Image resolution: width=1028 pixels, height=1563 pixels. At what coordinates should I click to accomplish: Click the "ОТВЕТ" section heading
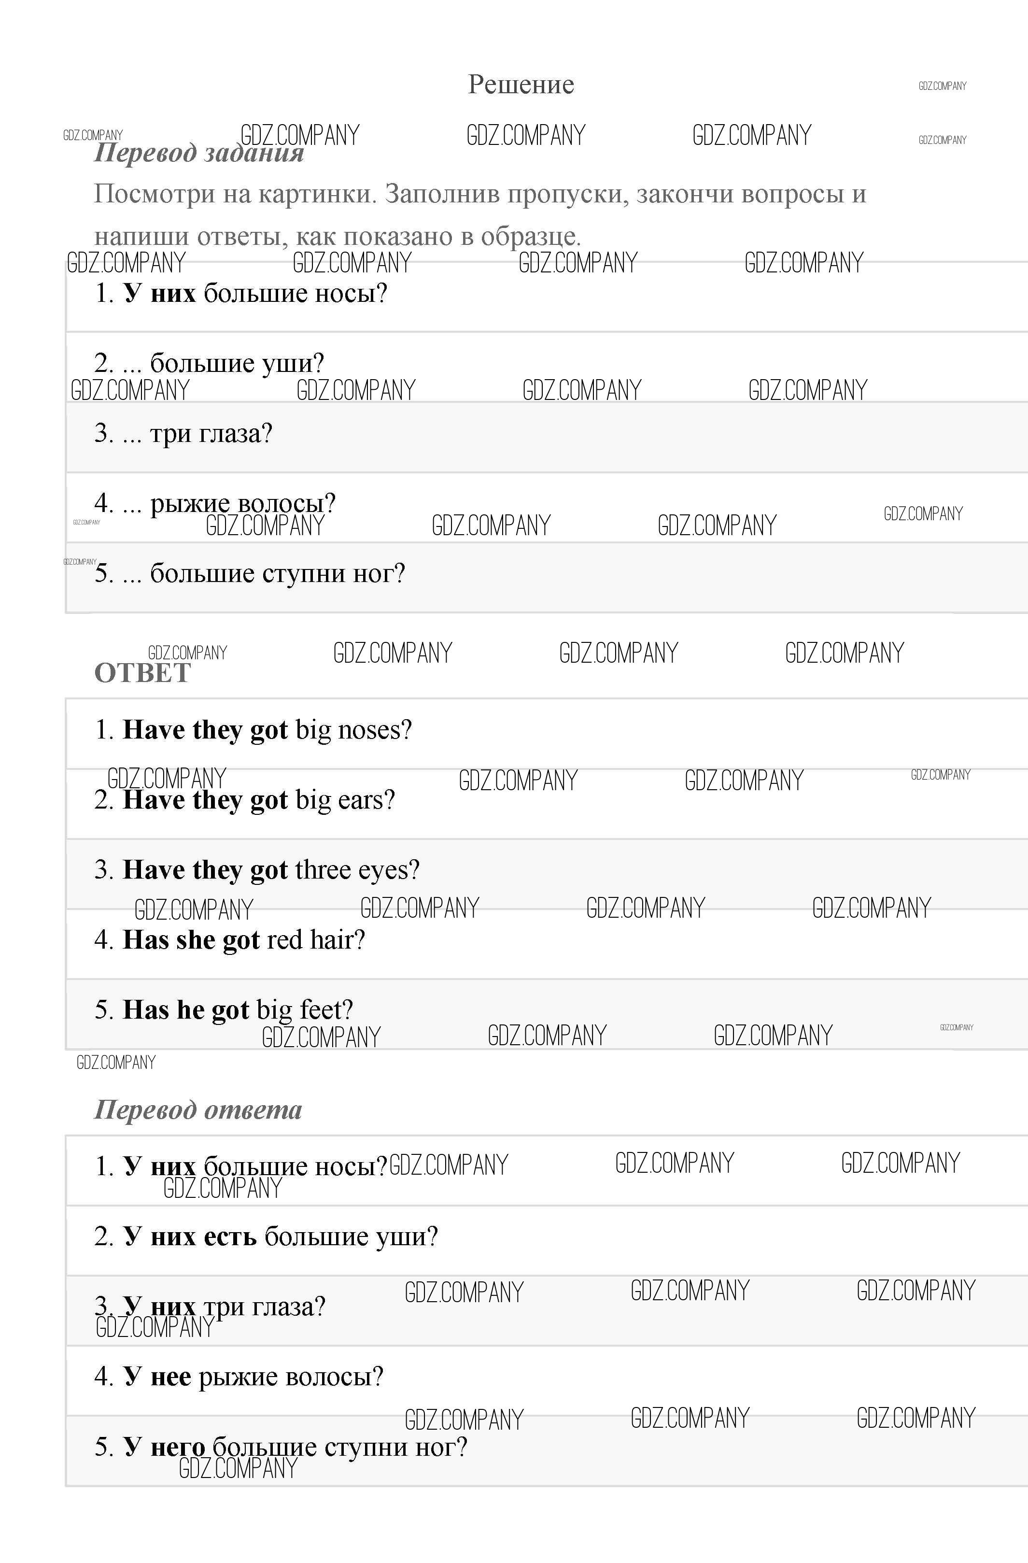click(142, 673)
